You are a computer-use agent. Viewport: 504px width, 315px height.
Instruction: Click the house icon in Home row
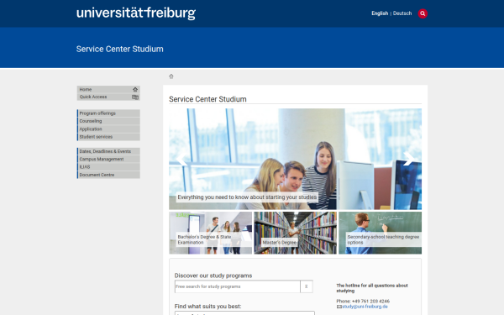point(135,89)
